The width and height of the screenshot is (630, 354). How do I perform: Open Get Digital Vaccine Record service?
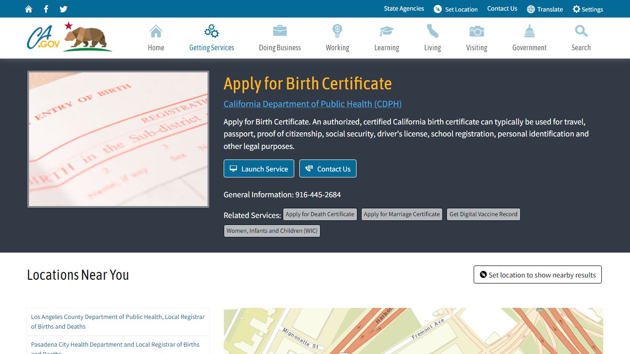[x=483, y=214]
